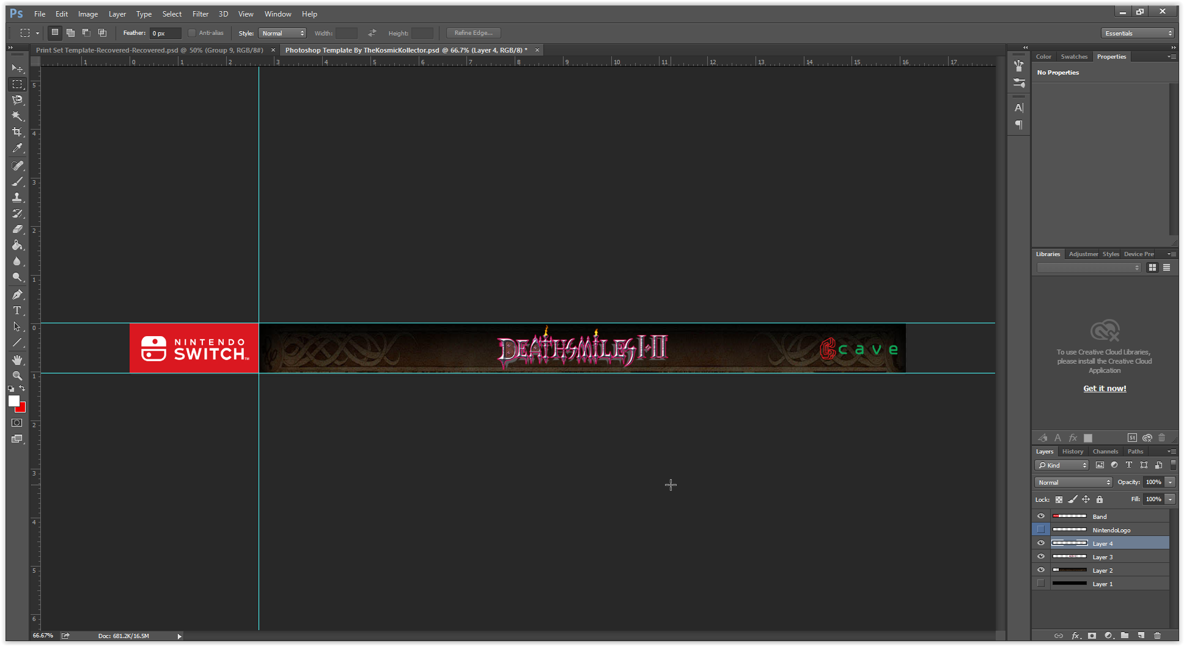Switch to the Channels tab
Image resolution: width=1184 pixels, height=646 pixels.
(x=1105, y=451)
